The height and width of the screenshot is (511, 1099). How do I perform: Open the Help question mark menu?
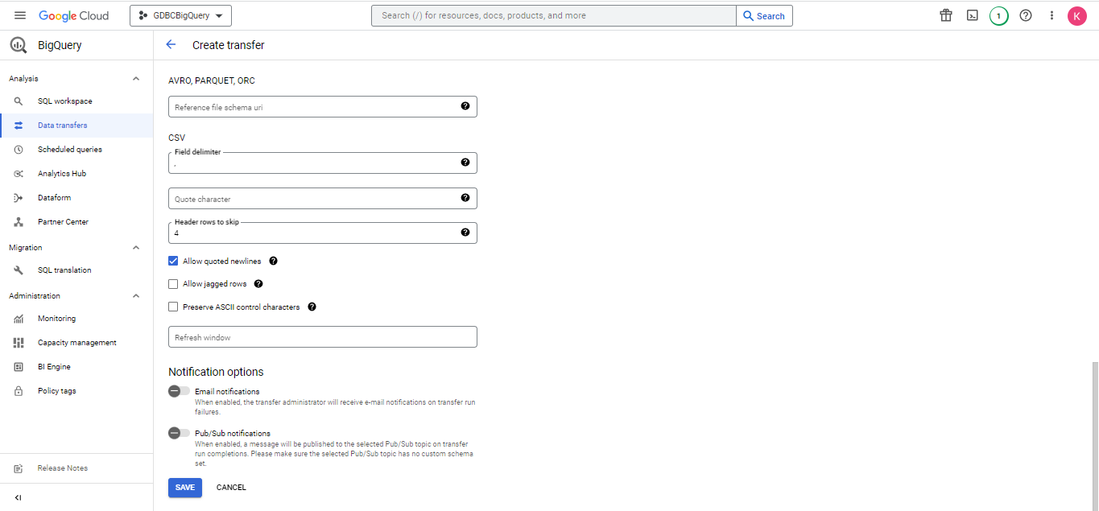click(x=1025, y=15)
